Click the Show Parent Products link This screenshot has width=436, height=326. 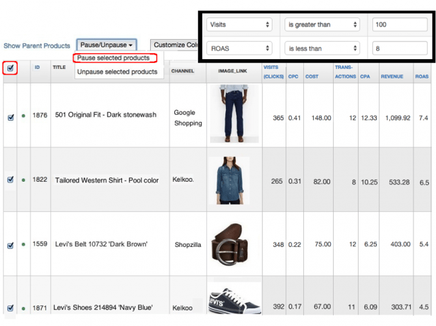pos(36,46)
